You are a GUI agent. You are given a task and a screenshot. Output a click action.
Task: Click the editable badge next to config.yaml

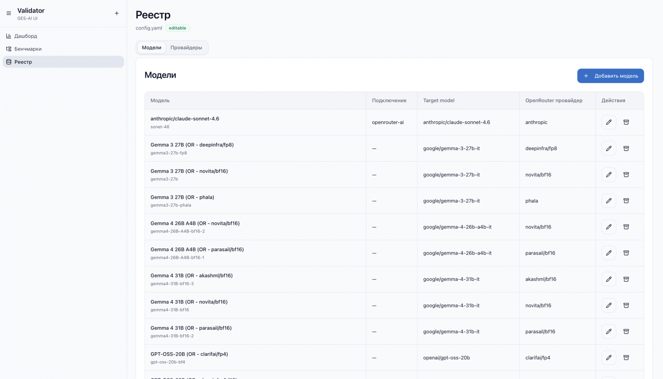177,28
